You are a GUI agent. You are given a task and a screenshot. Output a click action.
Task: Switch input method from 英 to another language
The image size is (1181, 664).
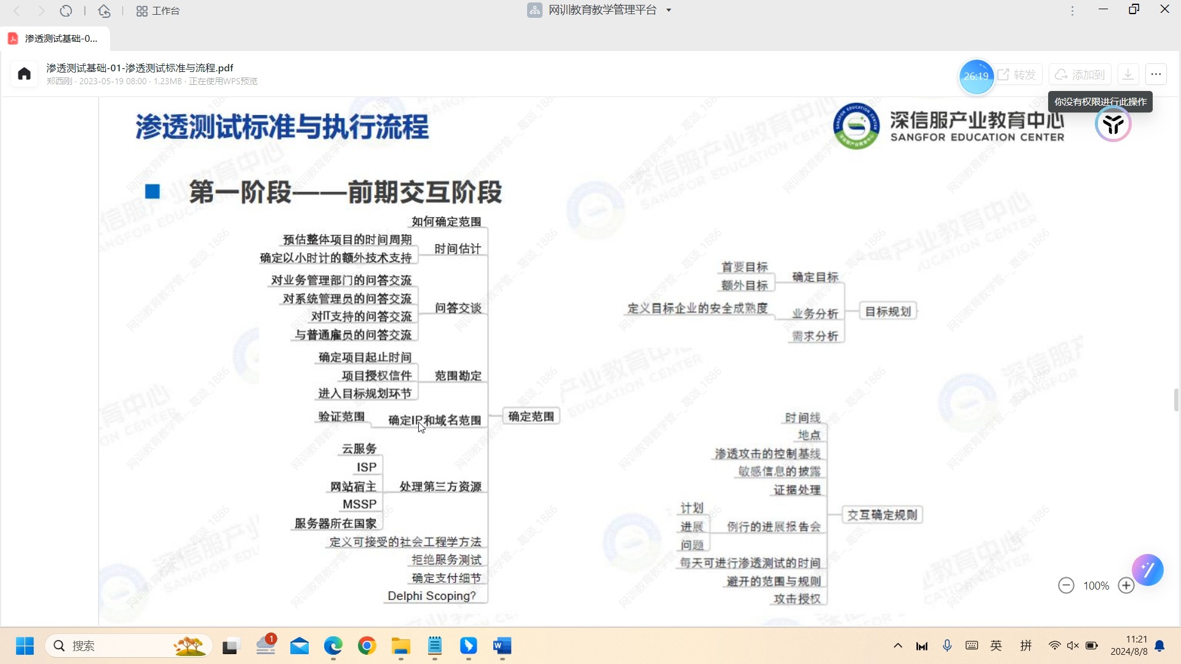(996, 646)
